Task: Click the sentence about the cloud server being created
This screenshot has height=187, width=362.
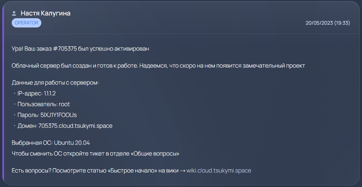Action: point(158,66)
